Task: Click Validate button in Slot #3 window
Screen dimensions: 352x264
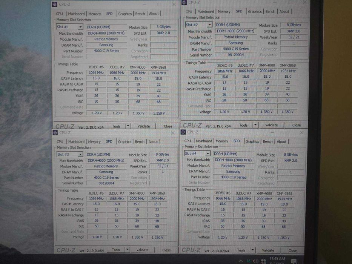Action: [x=142, y=250]
